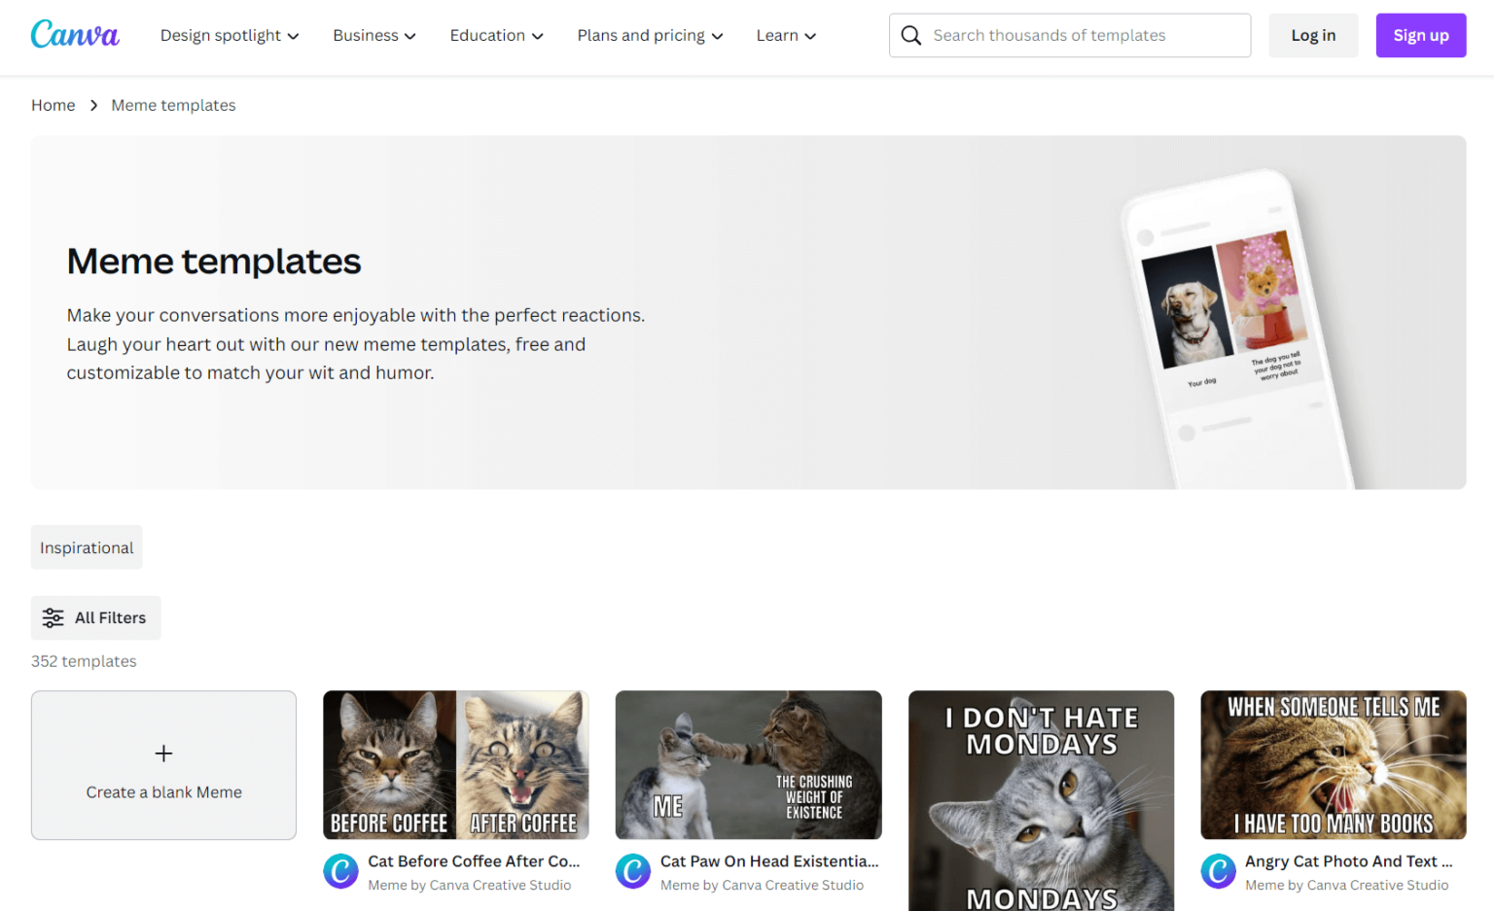Click the search magnifier icon
This screenshot has width=1494, height=911.
911,36
